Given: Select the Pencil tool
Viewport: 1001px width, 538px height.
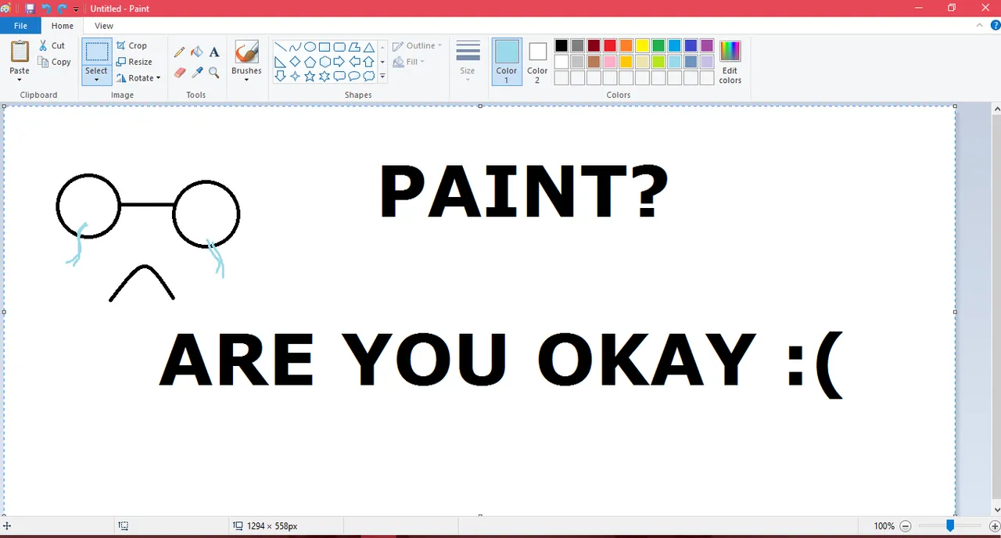Looking at the screenshot, I should tap(179, 52).
